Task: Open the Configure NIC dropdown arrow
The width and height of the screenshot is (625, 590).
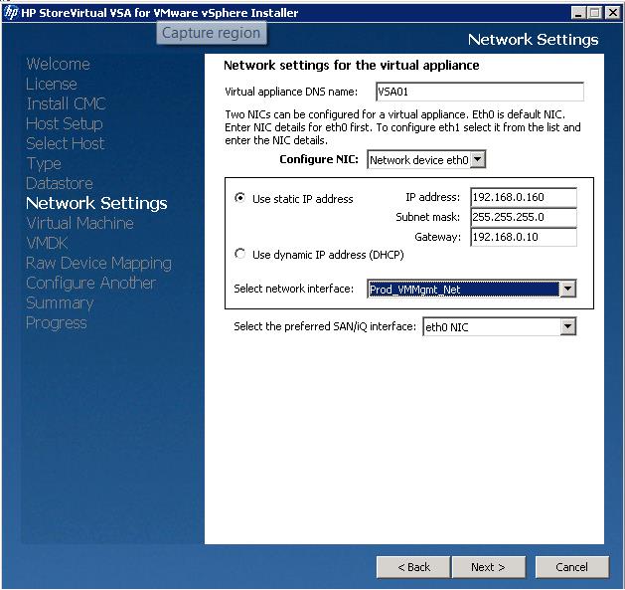Action: point(478,159)
